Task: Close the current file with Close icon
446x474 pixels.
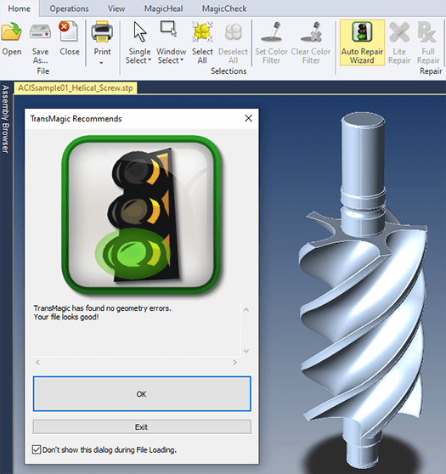Action: click(69, 31)
